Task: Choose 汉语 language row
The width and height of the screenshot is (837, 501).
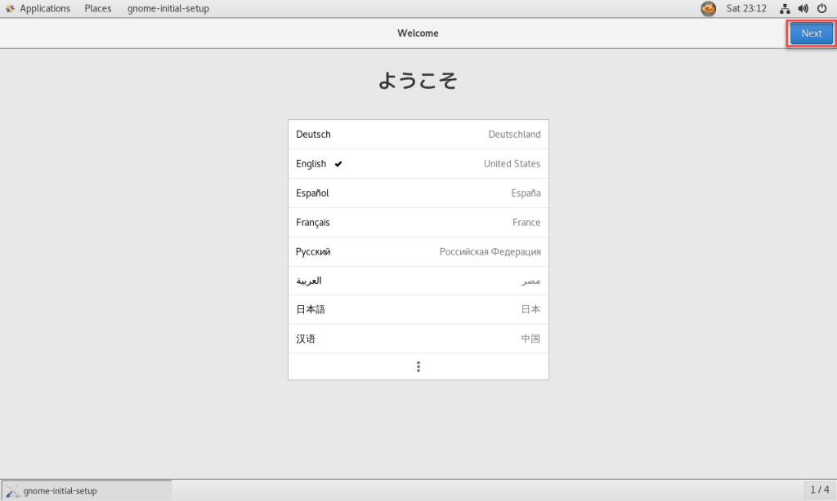Action: coord(418,339)
